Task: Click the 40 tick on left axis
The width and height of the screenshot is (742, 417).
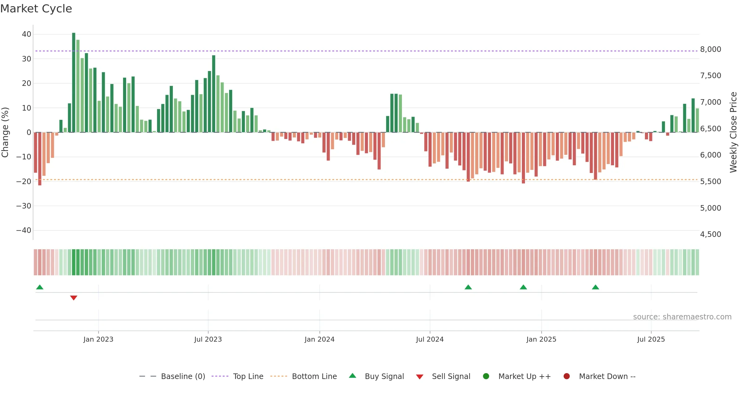Action: 27,34
